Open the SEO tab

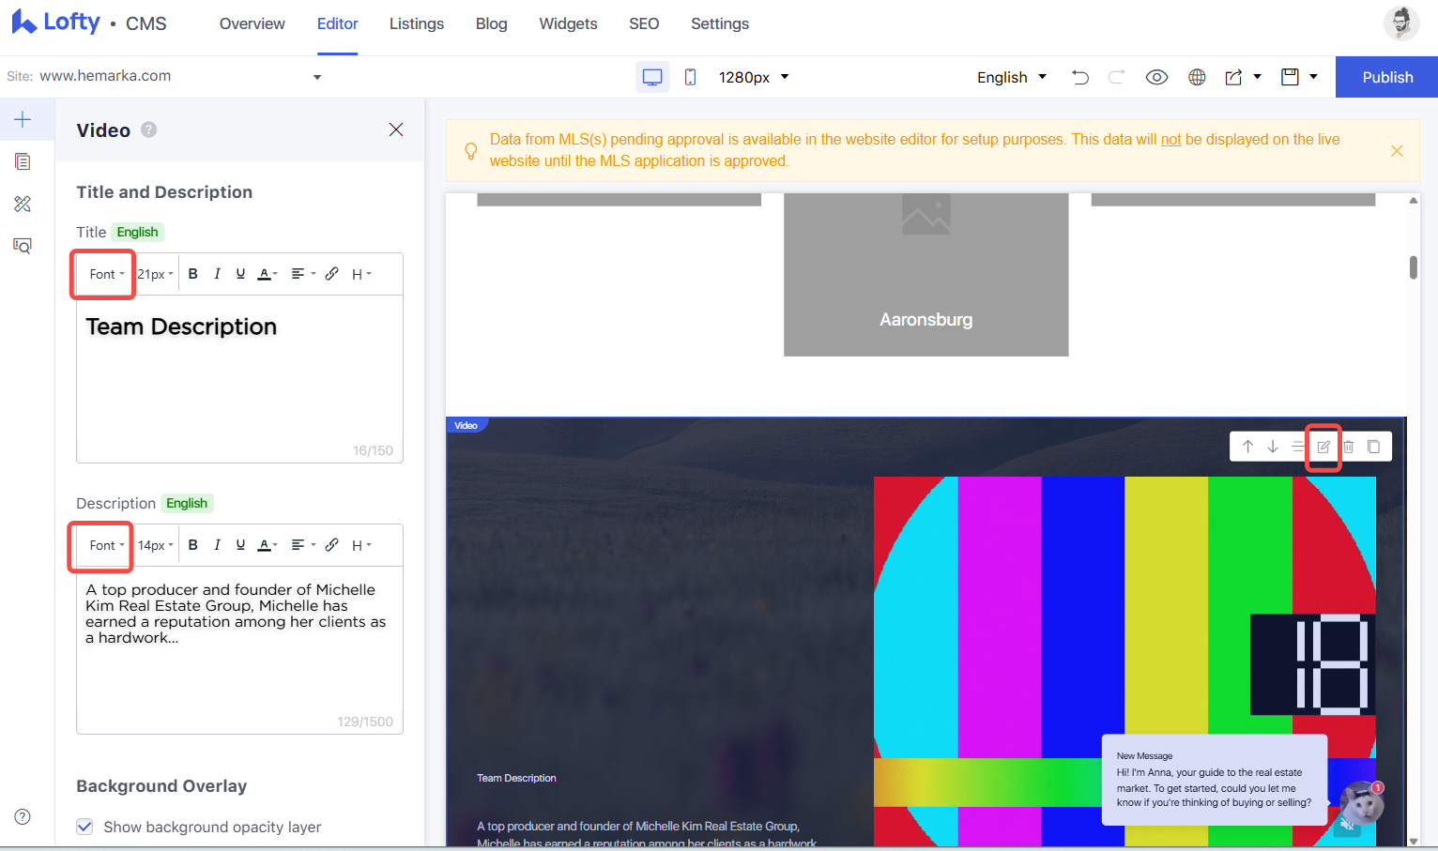coord(644,23)
